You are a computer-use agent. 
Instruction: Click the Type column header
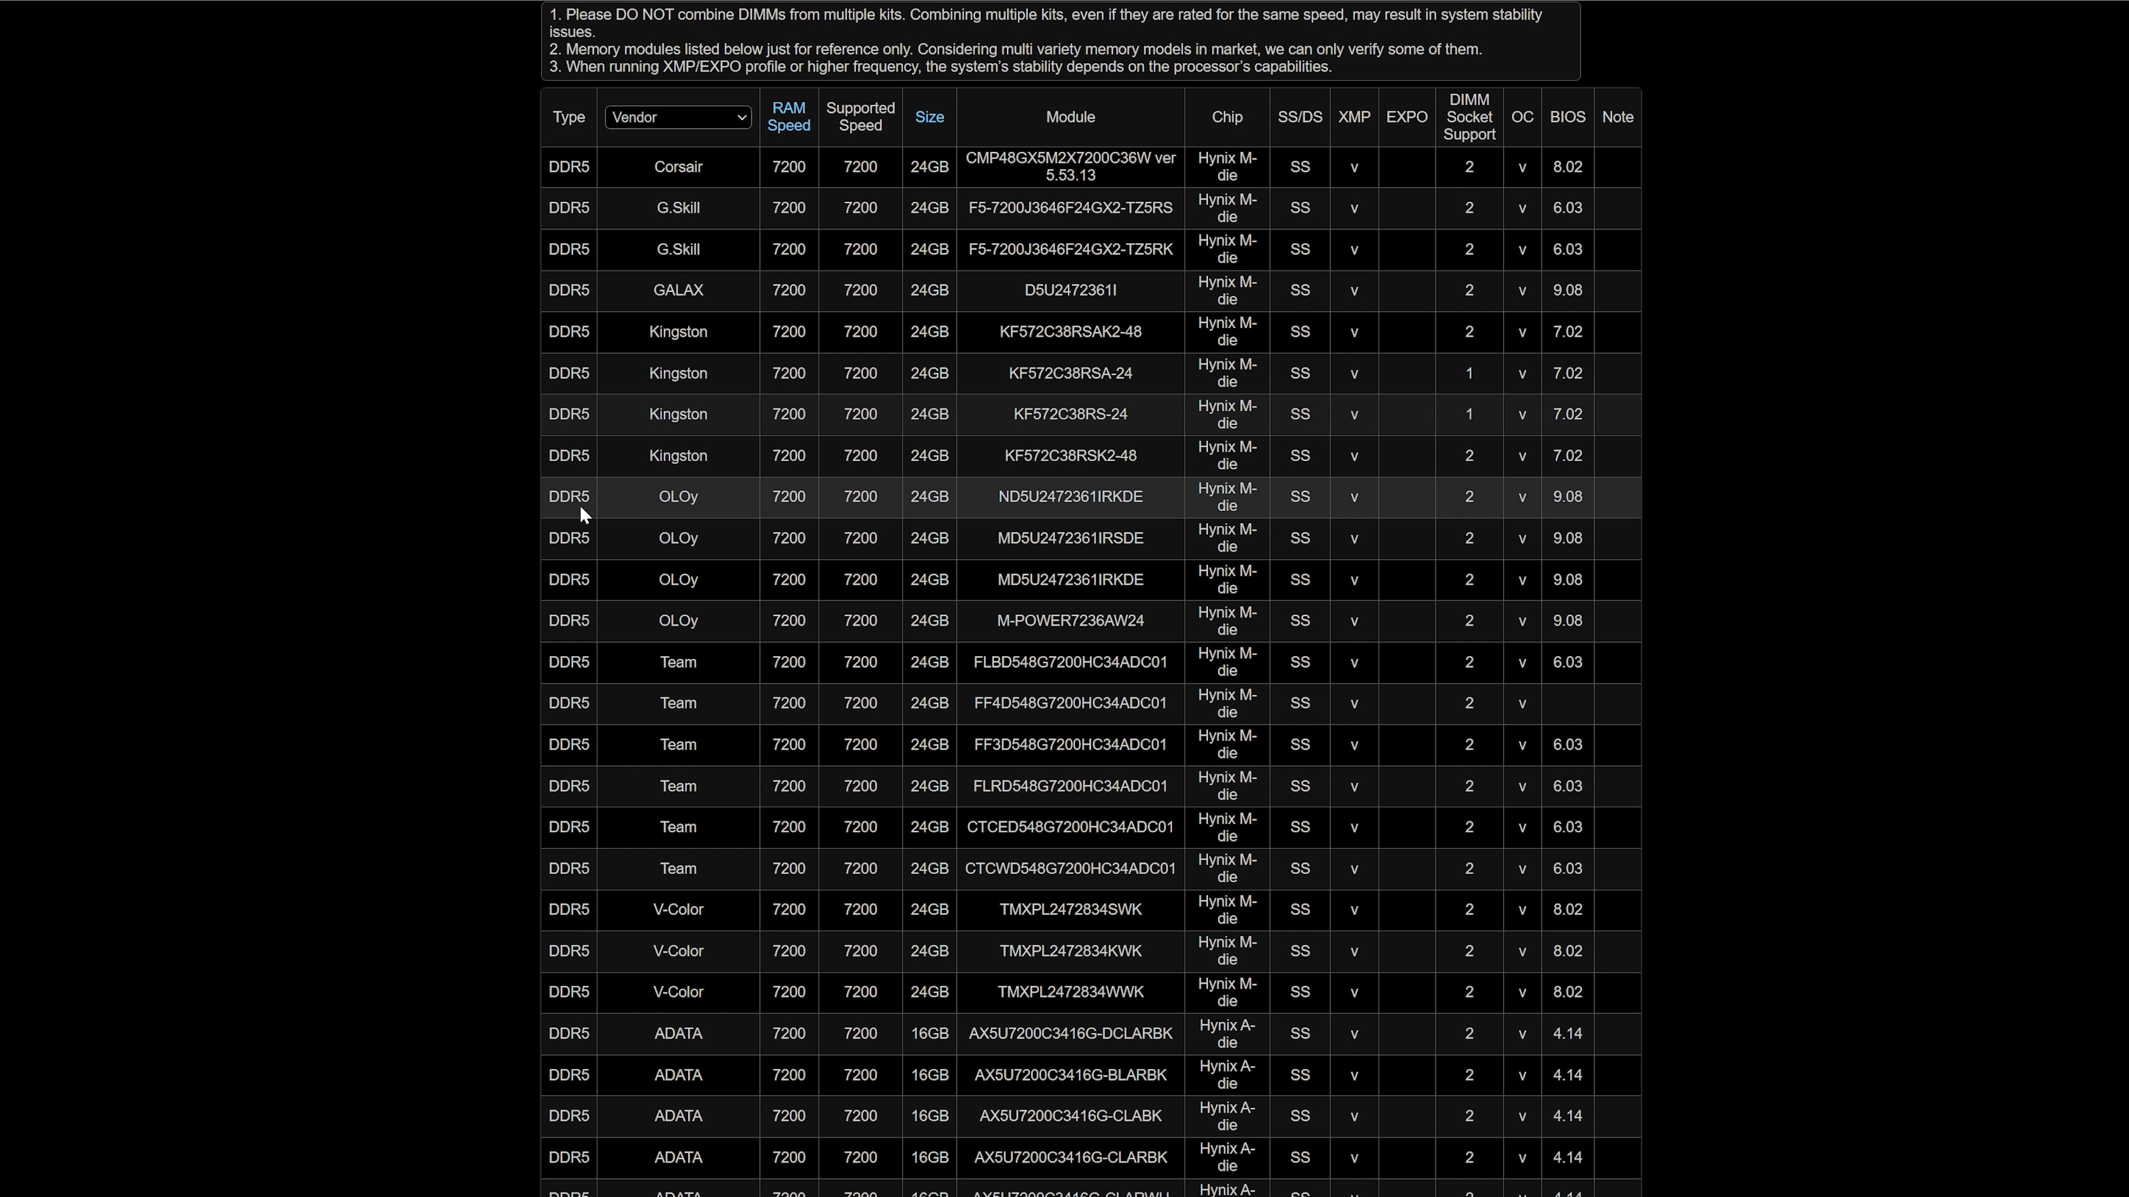click(569, 117)
